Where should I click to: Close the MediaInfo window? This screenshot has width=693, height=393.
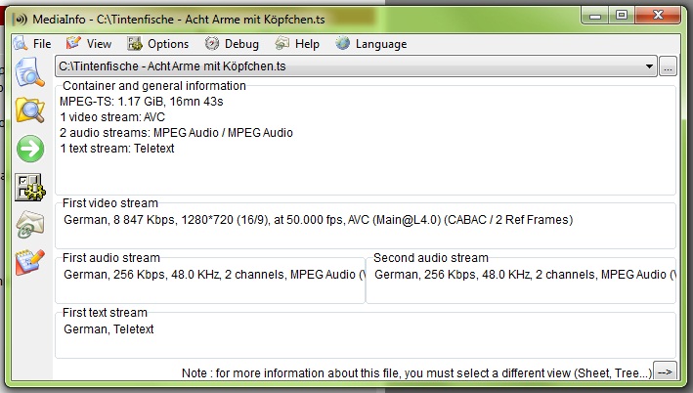pyautogui.click(x=658, y=16)
